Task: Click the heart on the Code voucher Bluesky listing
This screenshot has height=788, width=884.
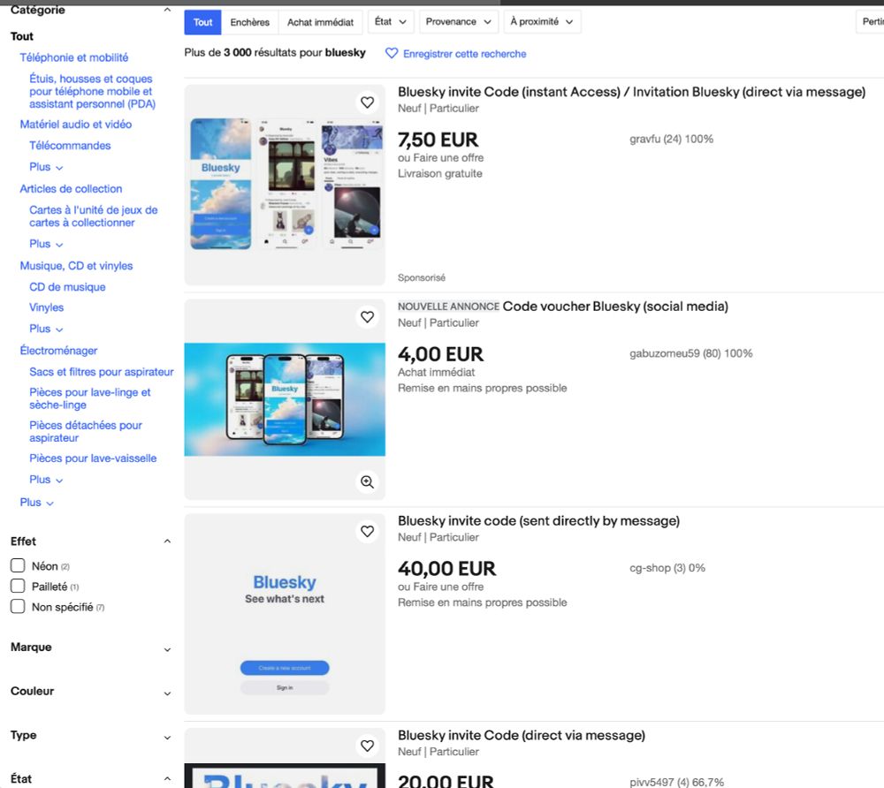Action: pos(368,316)
